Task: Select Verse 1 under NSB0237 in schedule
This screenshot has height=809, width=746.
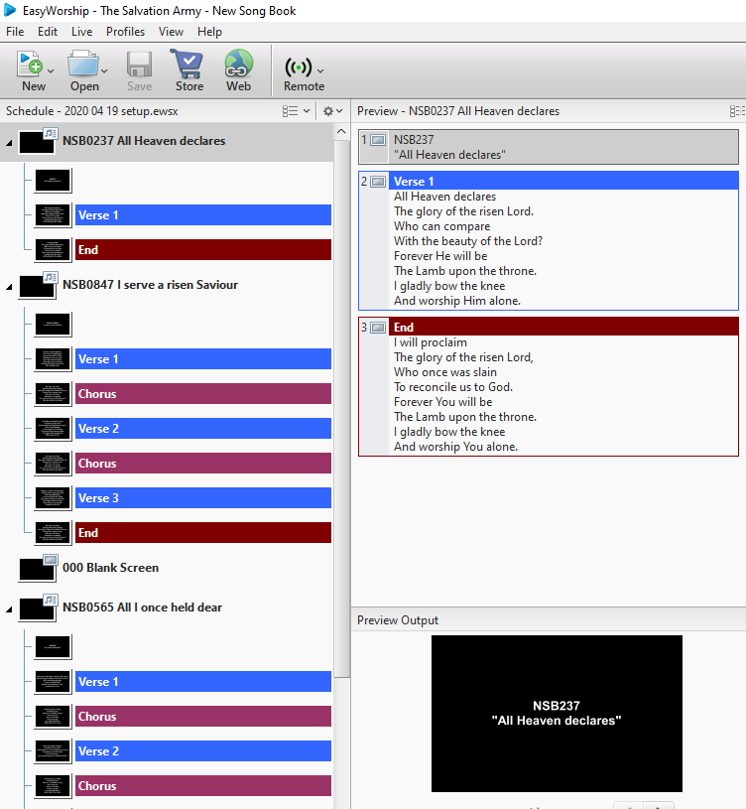Action: tap(203, 215)
